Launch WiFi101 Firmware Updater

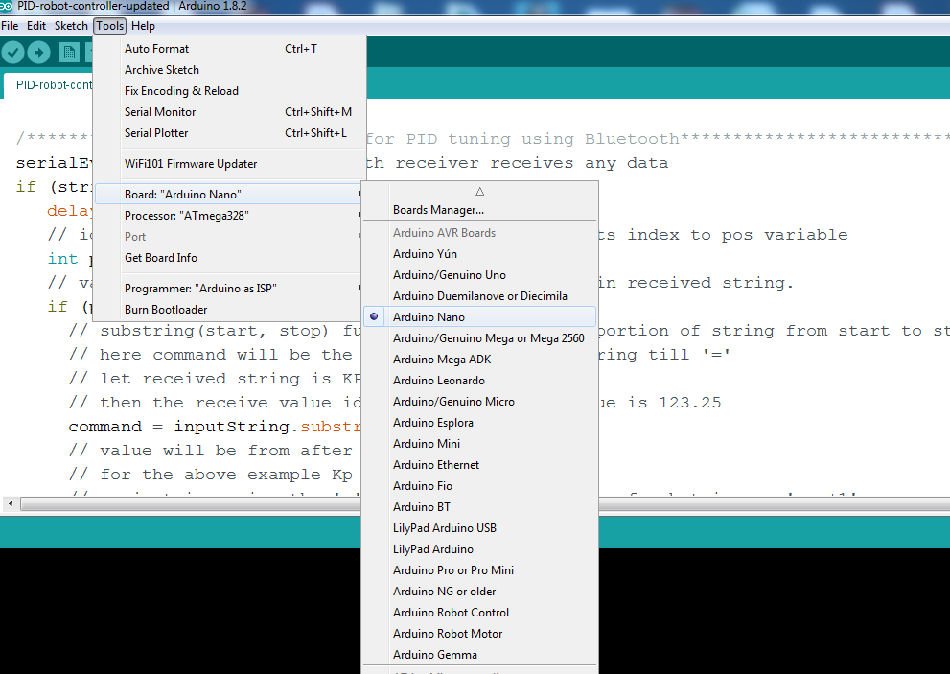tap(229, 164)
